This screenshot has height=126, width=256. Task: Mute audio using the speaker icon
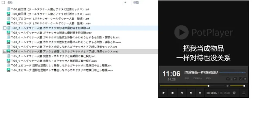228,86
